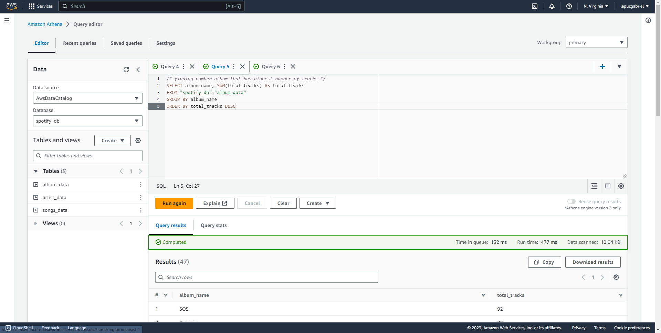Expand the Views section
Viewport: 661px width, 333px height.
(36, 223)
